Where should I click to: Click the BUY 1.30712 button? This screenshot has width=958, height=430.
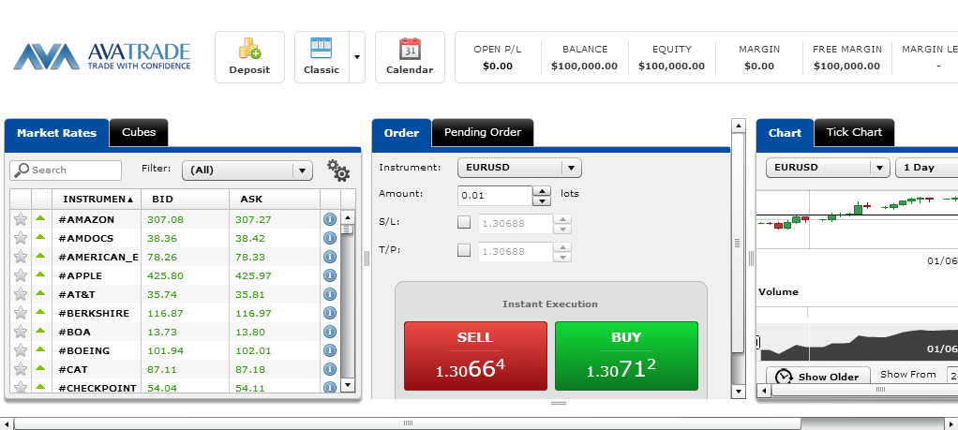click(626, 356)
